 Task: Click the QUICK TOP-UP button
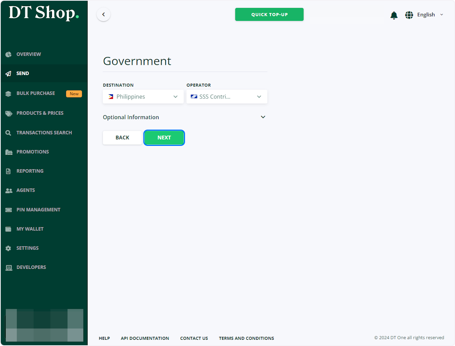point(269,14)
